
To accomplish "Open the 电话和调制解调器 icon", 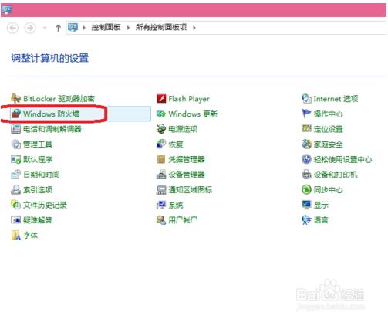I will [x=15, y=129].
